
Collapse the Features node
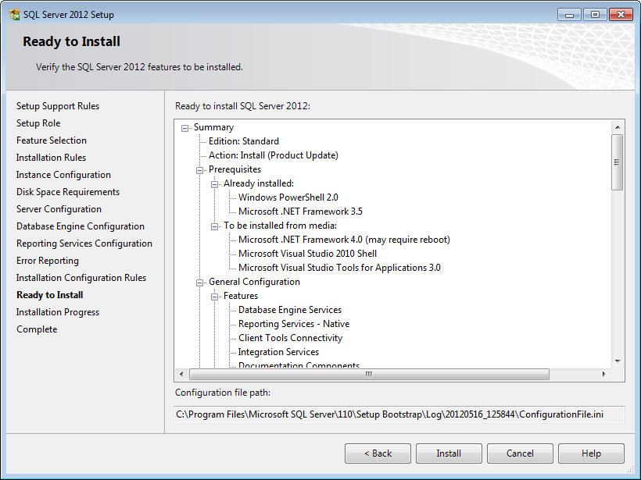[214, 297]
